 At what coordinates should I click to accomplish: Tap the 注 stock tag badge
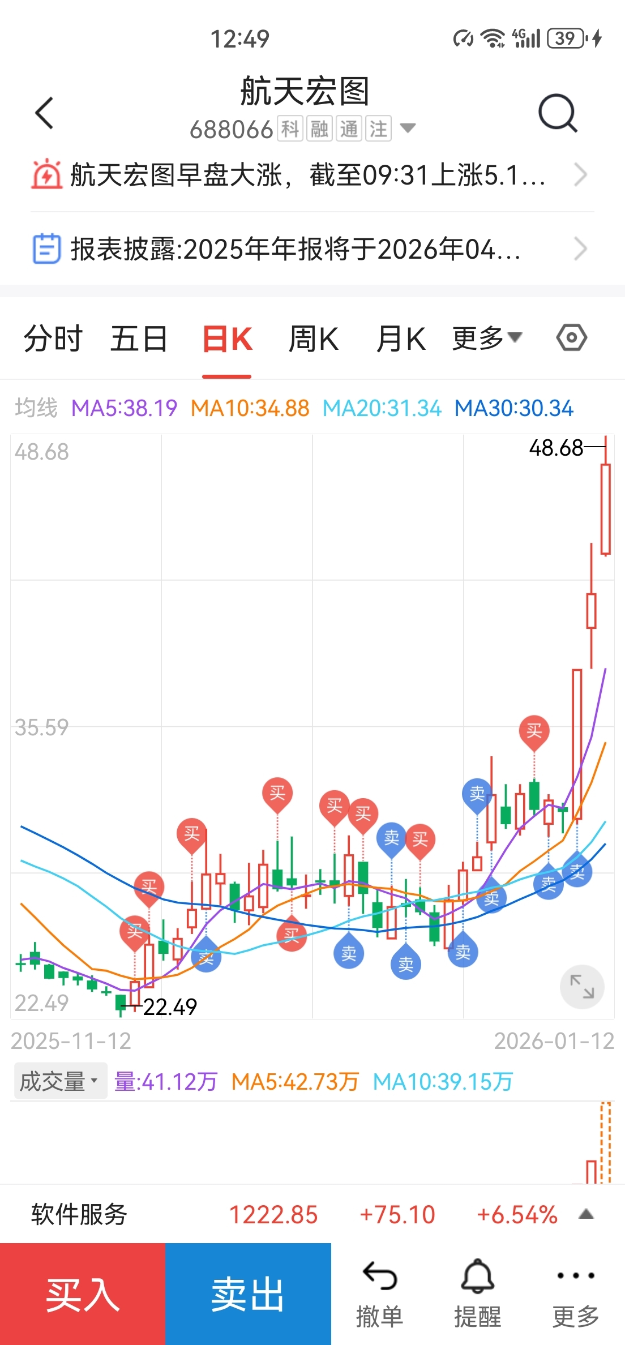click(x=378, y=128)
